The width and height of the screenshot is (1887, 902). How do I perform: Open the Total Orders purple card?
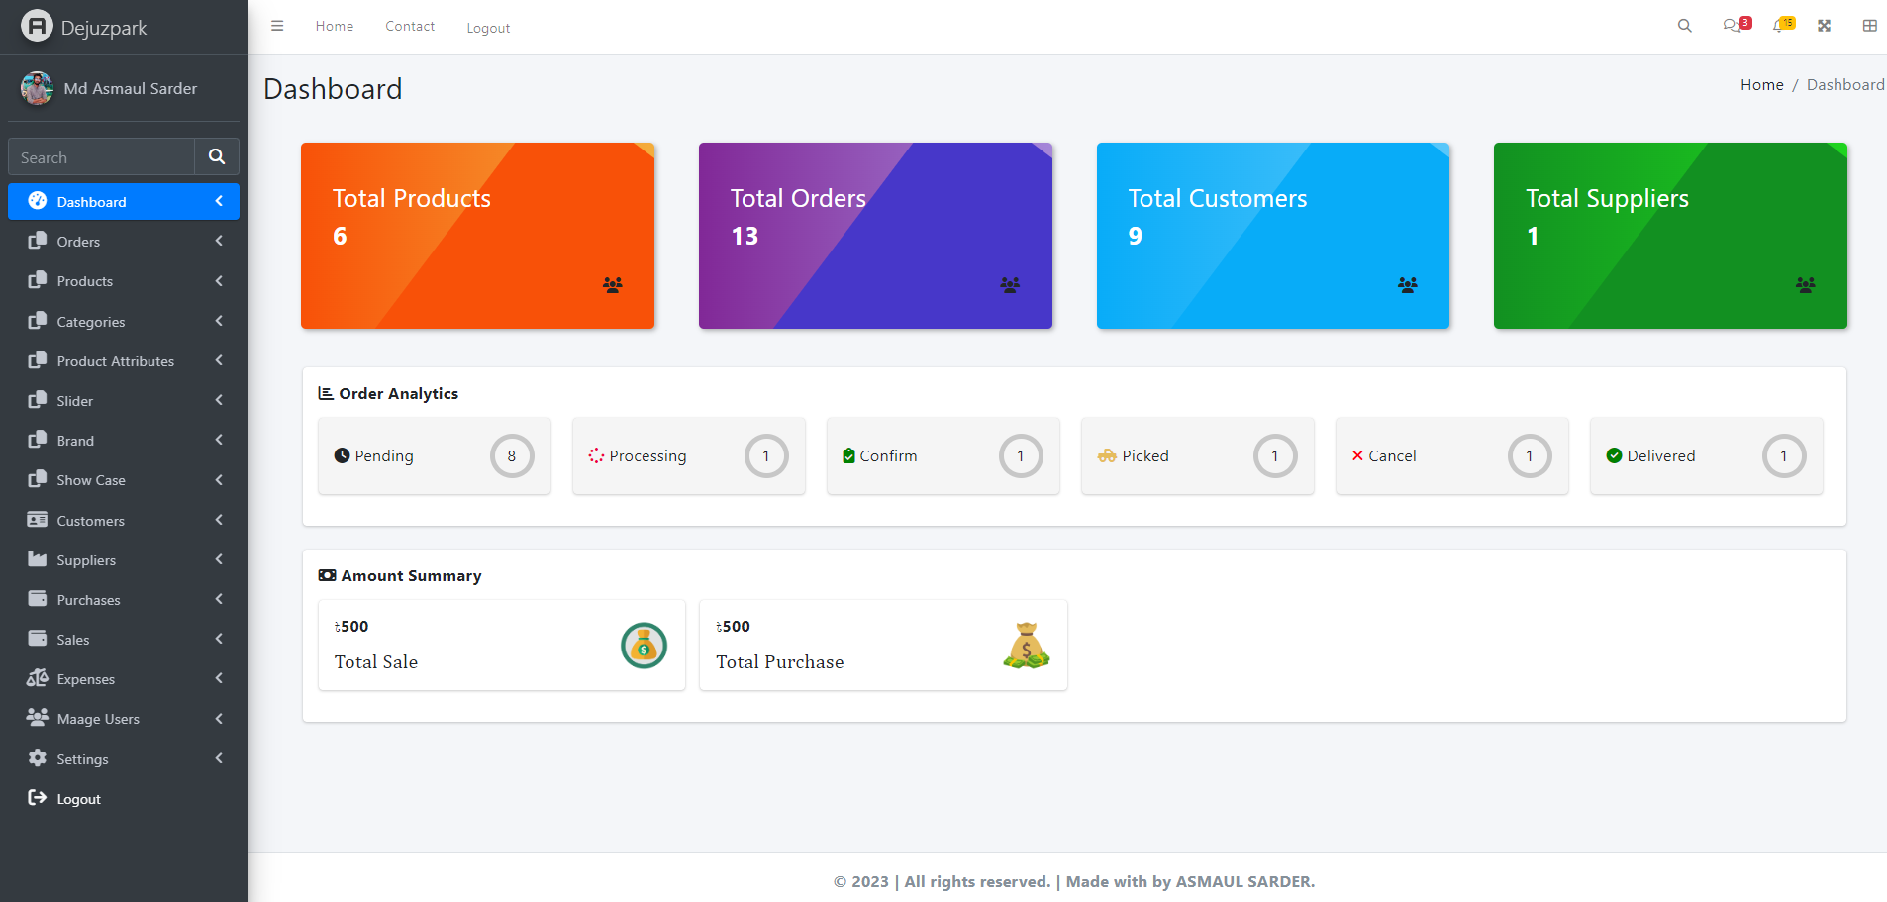click(875, 236)
